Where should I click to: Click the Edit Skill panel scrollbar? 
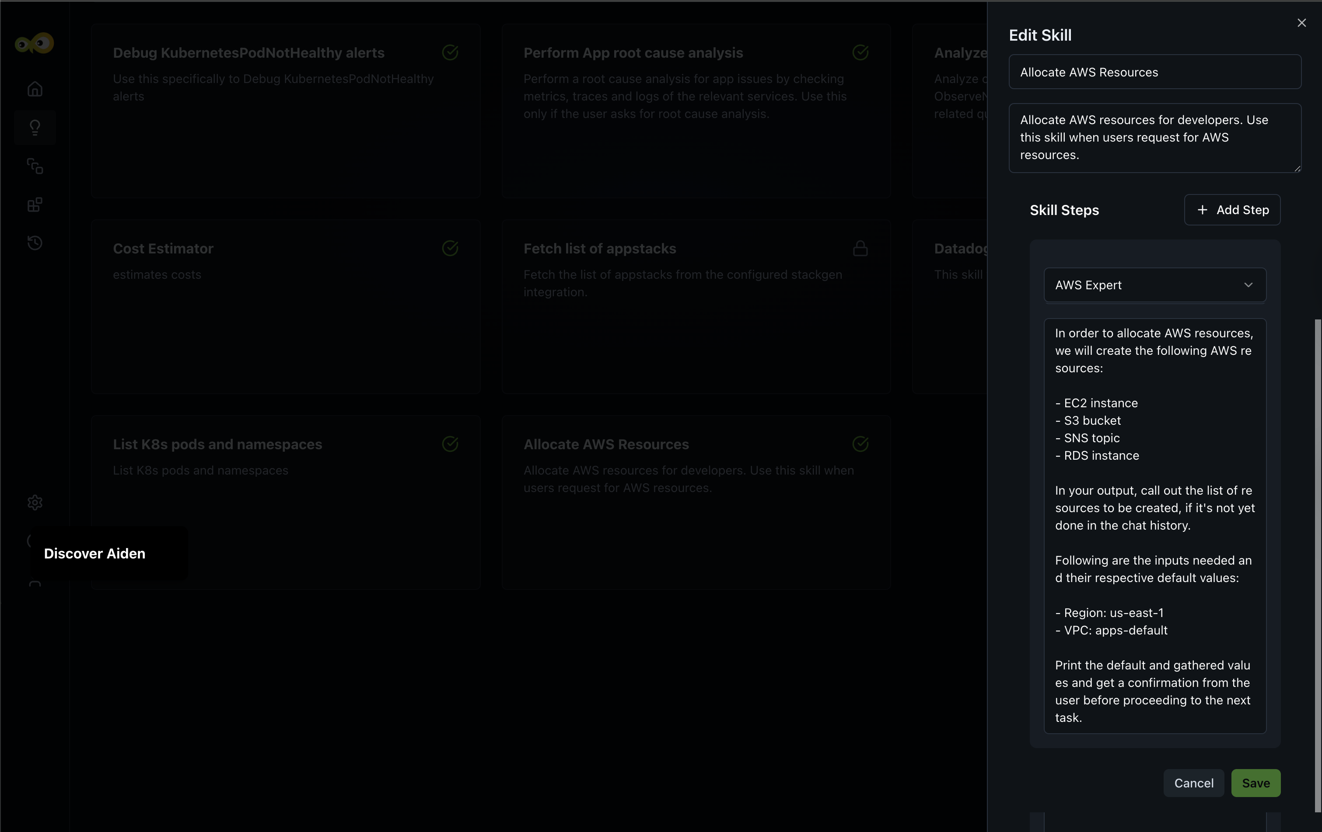(x=1317, y=565)
